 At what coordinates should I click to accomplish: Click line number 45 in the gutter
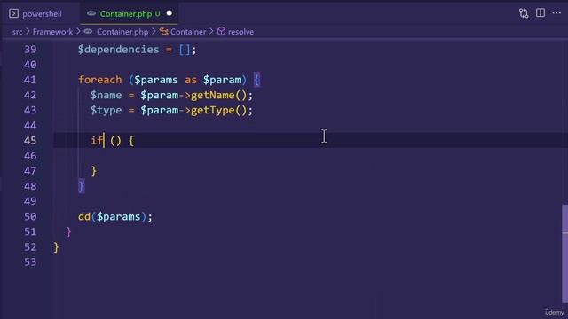[30, 141]
